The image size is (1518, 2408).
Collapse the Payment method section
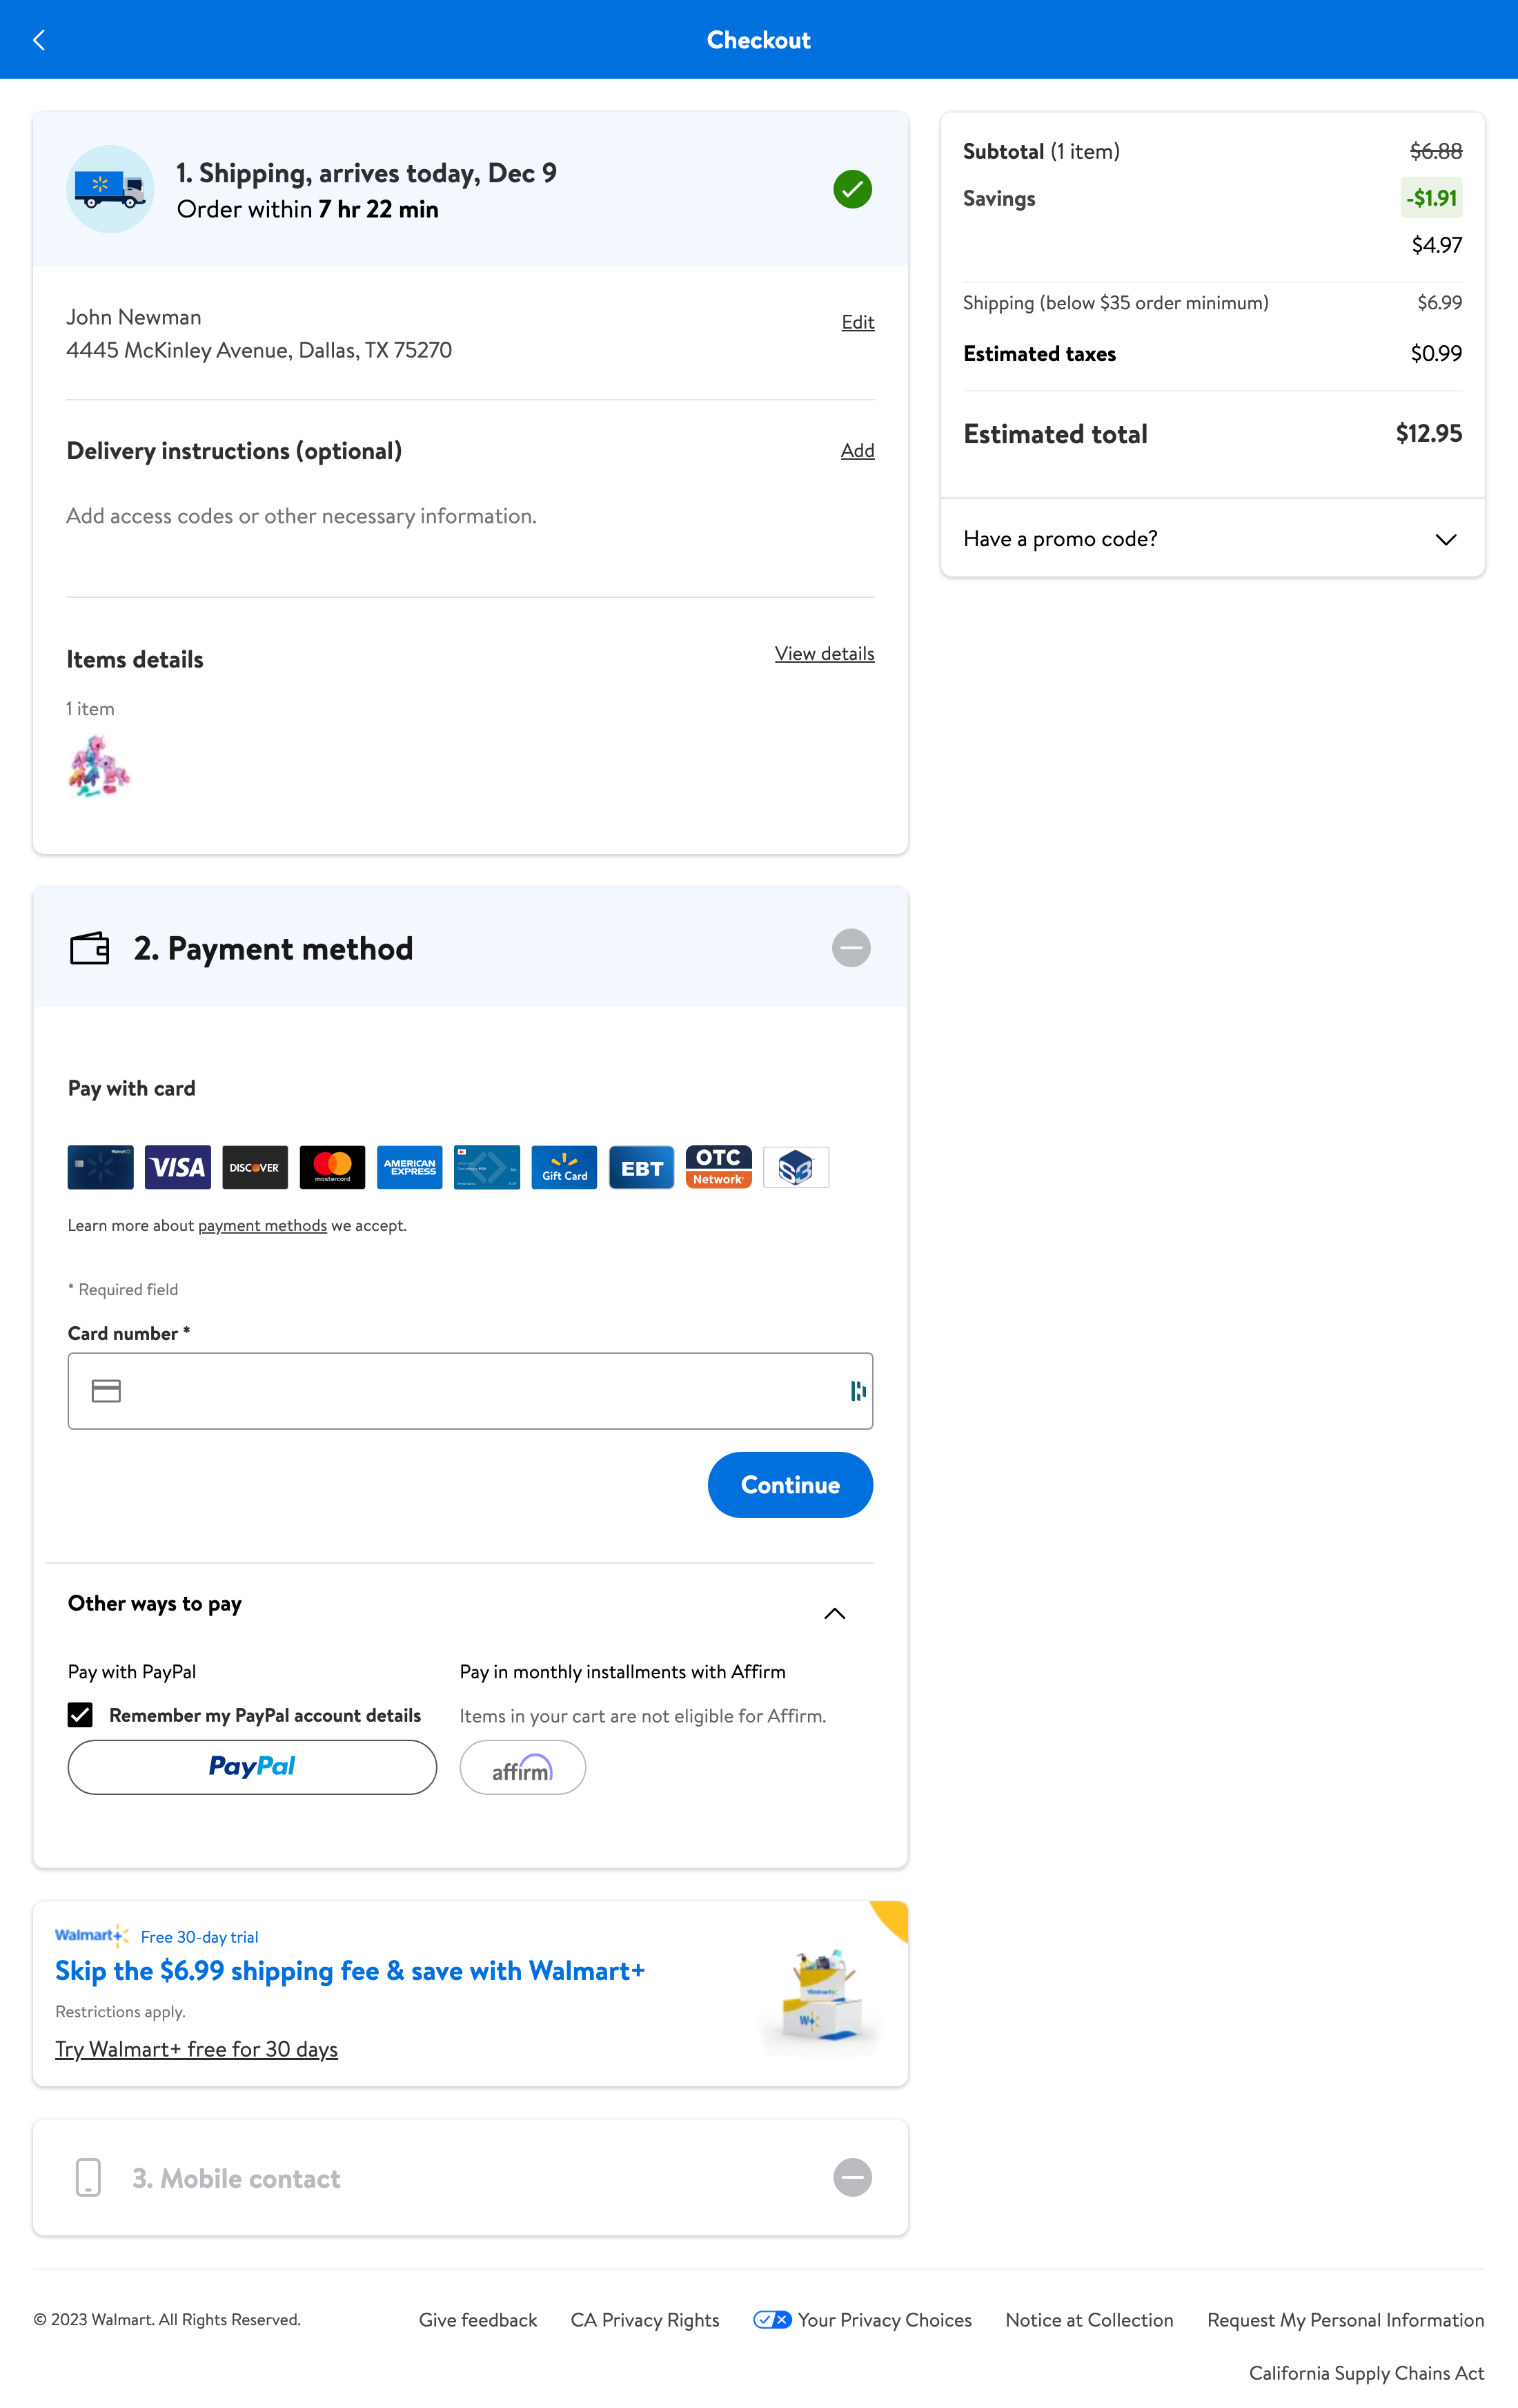pos(851,947)
